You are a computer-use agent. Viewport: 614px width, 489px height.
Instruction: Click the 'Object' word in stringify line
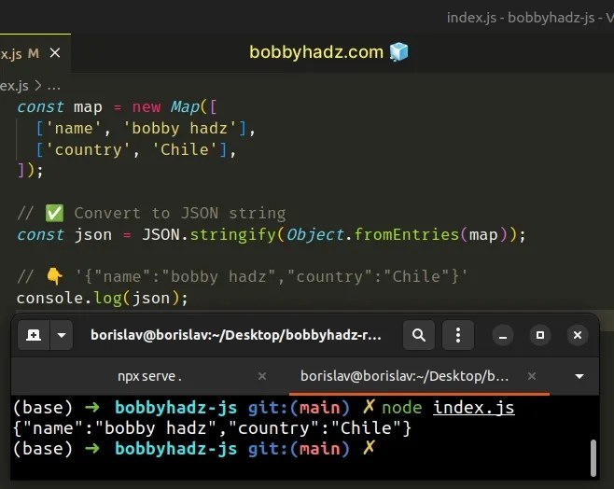(315, 235)
